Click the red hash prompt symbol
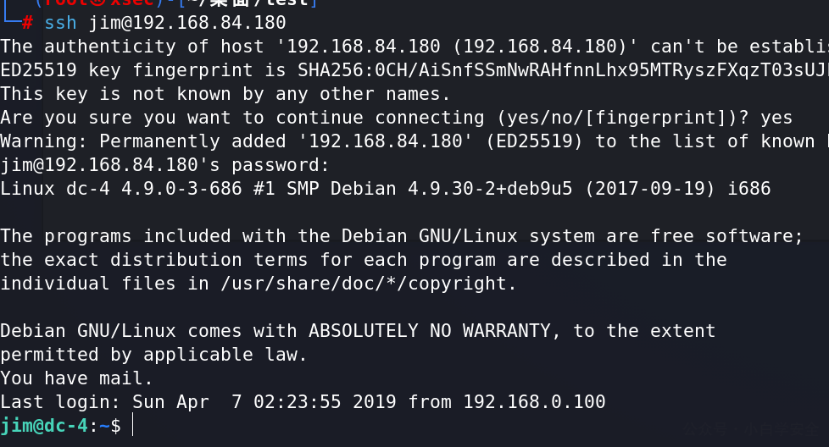The image size is (829, 447). coord(27,23)
